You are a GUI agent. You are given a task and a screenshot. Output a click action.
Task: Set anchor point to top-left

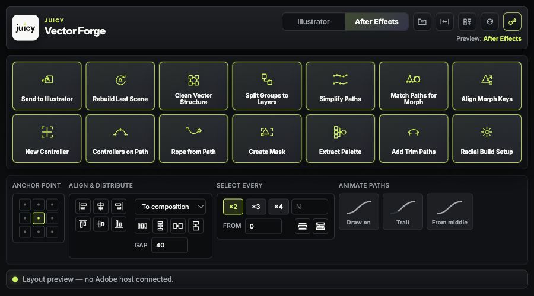(25, 205)
